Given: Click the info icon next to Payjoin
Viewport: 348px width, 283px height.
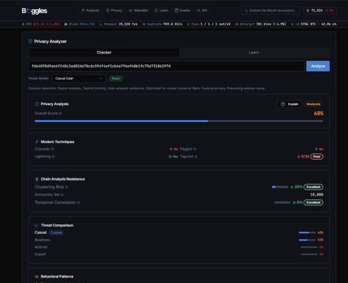Looking at the screenshot, I should coord(195,149).
